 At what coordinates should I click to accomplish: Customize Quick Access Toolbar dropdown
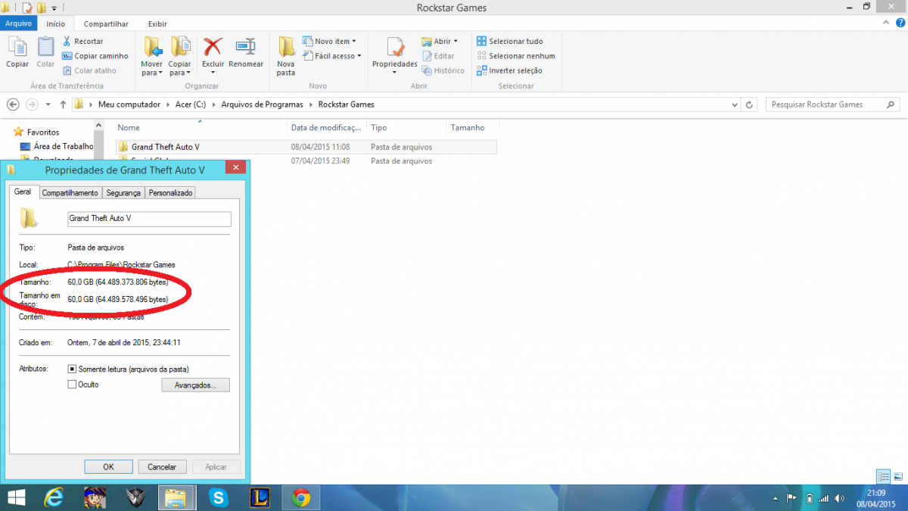[54, 8]
